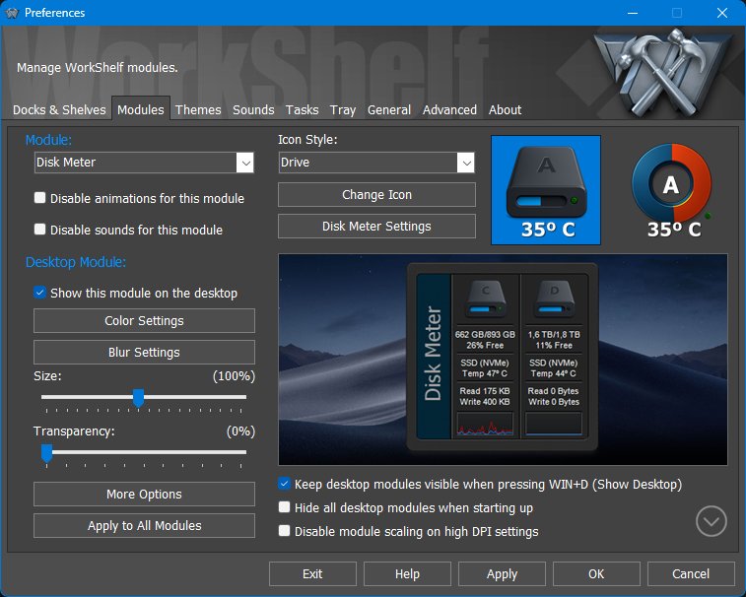Viewport: 746px width, 597px height.
Task: Click the vertical Disk Meter label in preview
Action: click(x=434, y=353)
